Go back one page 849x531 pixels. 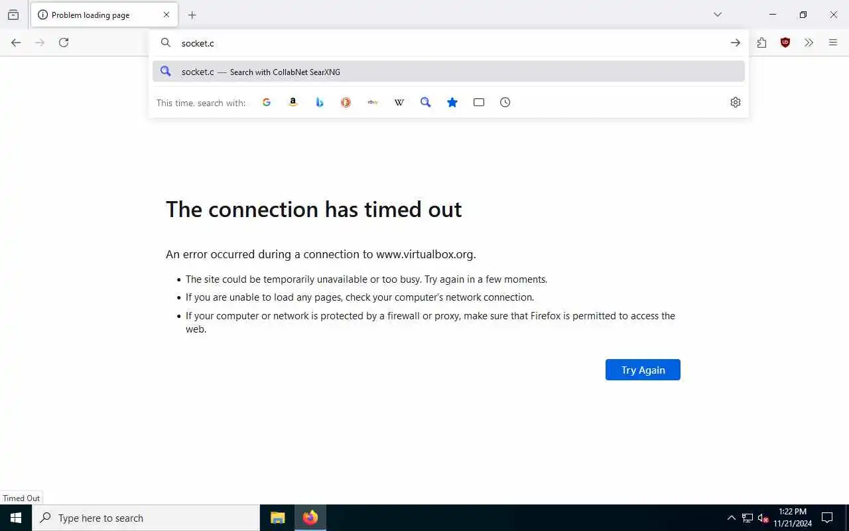coord(16,42)
